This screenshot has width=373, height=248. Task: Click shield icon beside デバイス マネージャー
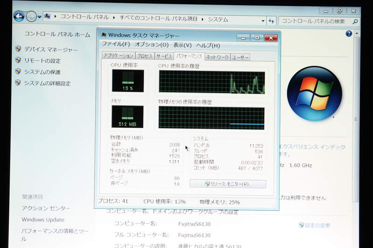(x=18, y=49)
